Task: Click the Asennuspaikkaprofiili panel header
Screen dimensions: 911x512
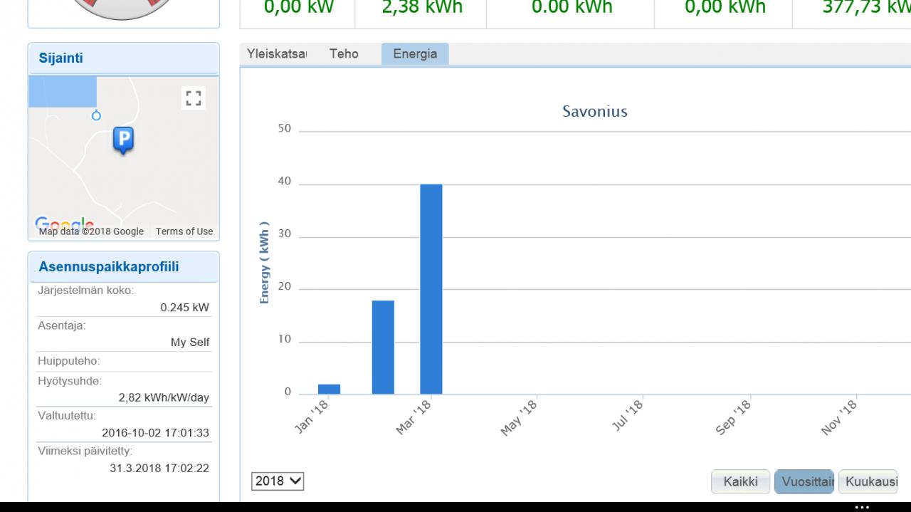Action: tap(124, 267)
